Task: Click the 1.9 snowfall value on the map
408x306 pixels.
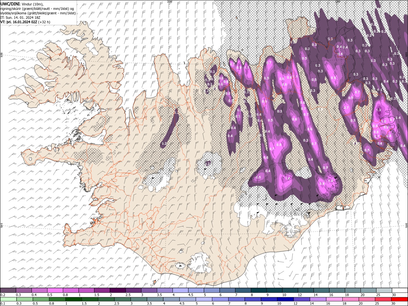Action: click(x=378, y=110)
